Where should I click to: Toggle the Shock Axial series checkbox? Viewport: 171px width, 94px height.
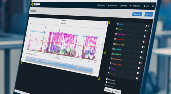pyautogui.click(x=113, y=49)
